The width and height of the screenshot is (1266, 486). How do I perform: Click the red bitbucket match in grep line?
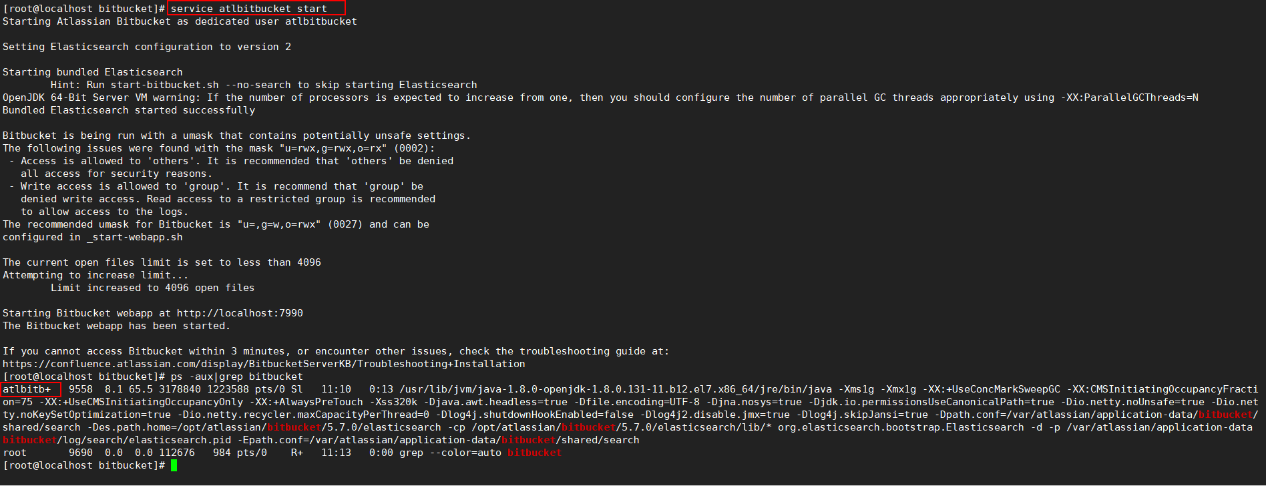[x=534, y=453]
